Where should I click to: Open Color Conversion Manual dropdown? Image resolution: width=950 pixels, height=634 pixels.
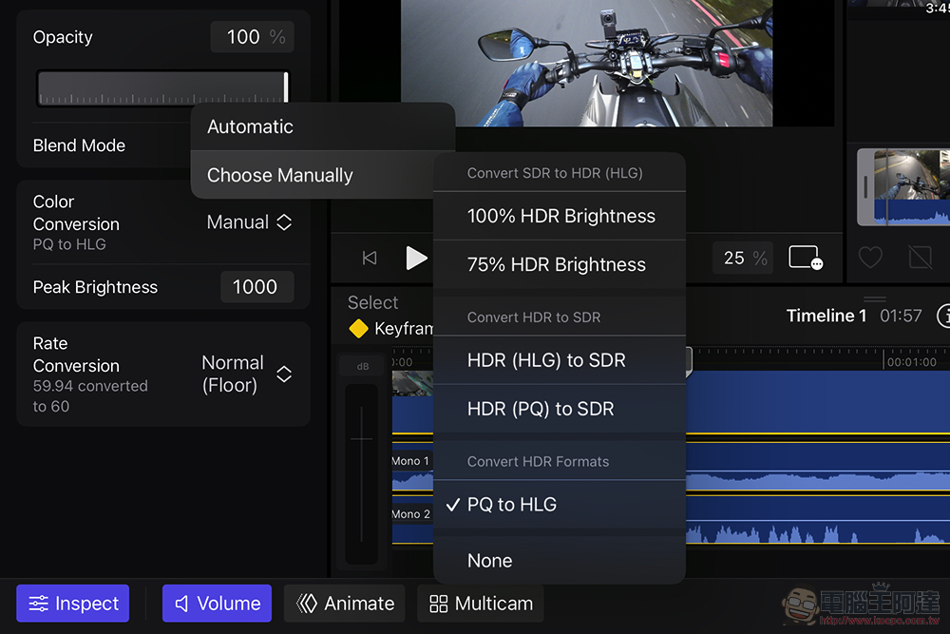(x=250, y=222)
